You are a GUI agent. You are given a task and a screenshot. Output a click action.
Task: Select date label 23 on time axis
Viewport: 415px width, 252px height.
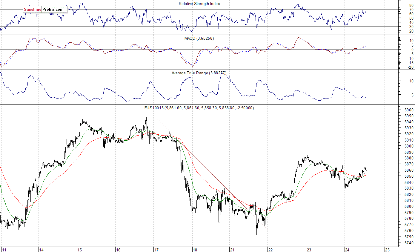(x=309, y=250)
